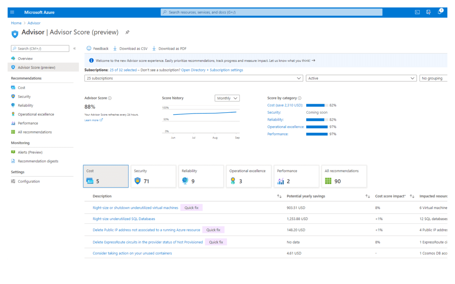Click the Advisor Score info icon

(x=110, y=98)
